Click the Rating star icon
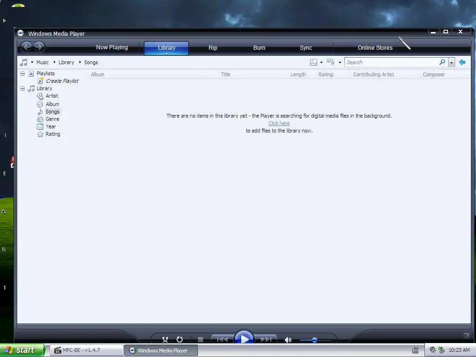476x357 pixels. click(40, 134)
